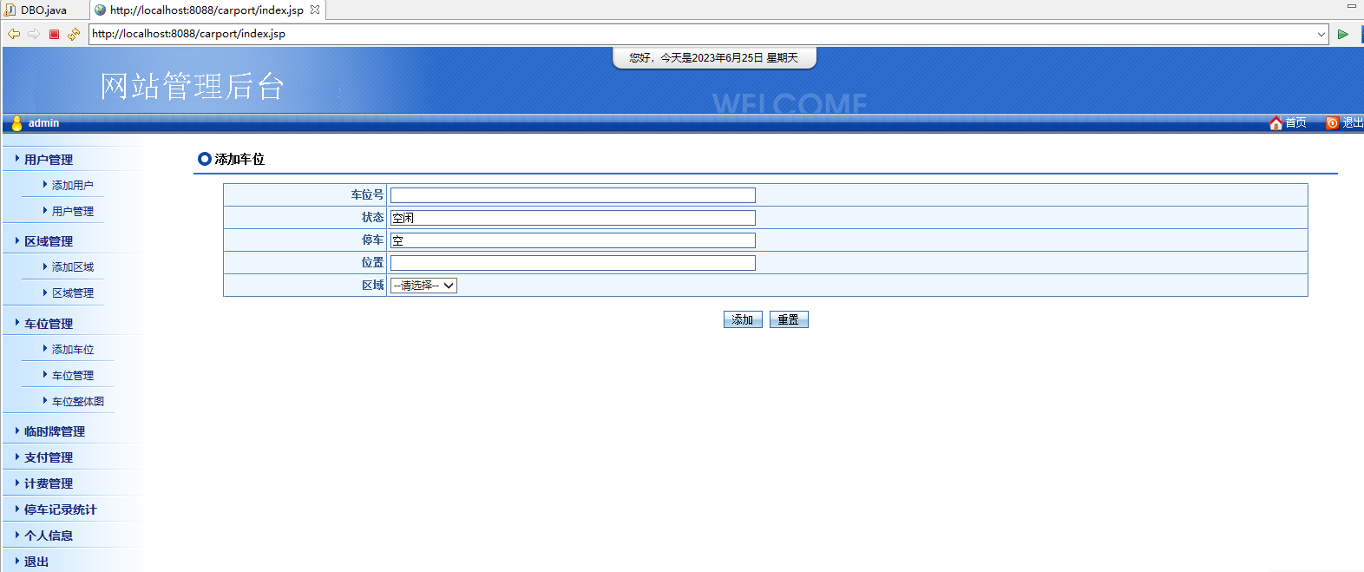
Task: Close the index.jsp browser tab
Action: (315, 10)
